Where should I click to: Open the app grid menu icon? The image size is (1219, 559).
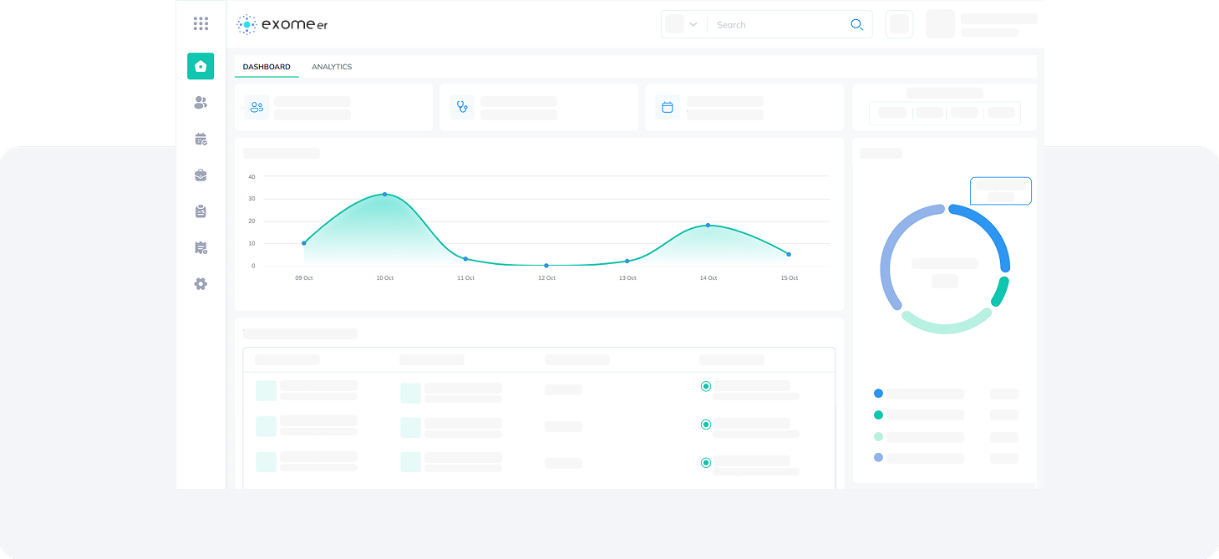pos(201,24)
